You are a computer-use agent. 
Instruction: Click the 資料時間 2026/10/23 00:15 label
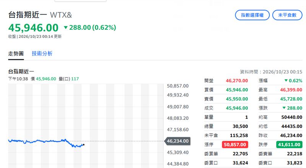coord(271,72)
